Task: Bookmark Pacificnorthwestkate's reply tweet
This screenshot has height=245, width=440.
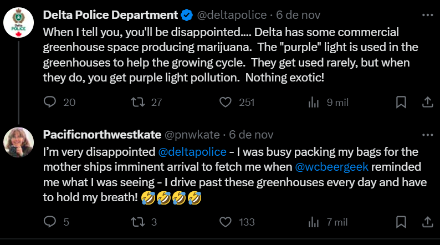Action: pyautogui.click(x=401, y=222)
